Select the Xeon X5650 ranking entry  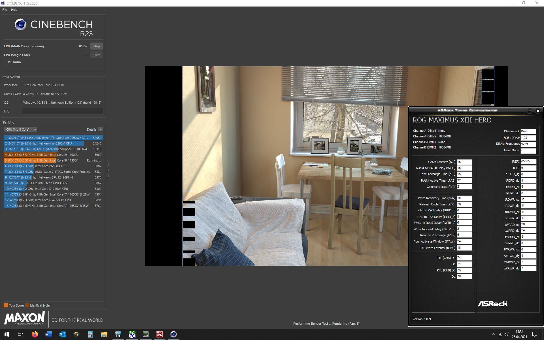tap(53, 183)
